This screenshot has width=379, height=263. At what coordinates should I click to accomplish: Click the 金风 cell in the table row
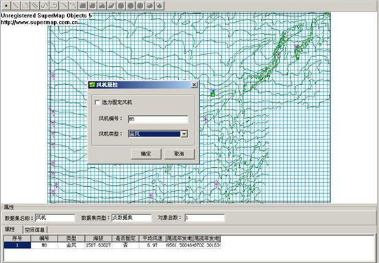[x=71, y=245]
